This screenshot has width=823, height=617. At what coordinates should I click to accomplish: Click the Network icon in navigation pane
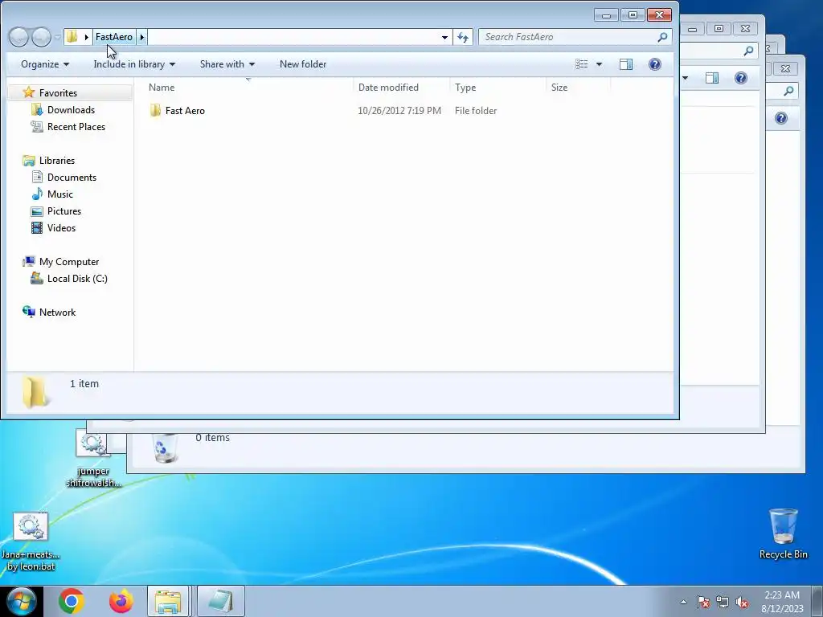coord(29,313)
